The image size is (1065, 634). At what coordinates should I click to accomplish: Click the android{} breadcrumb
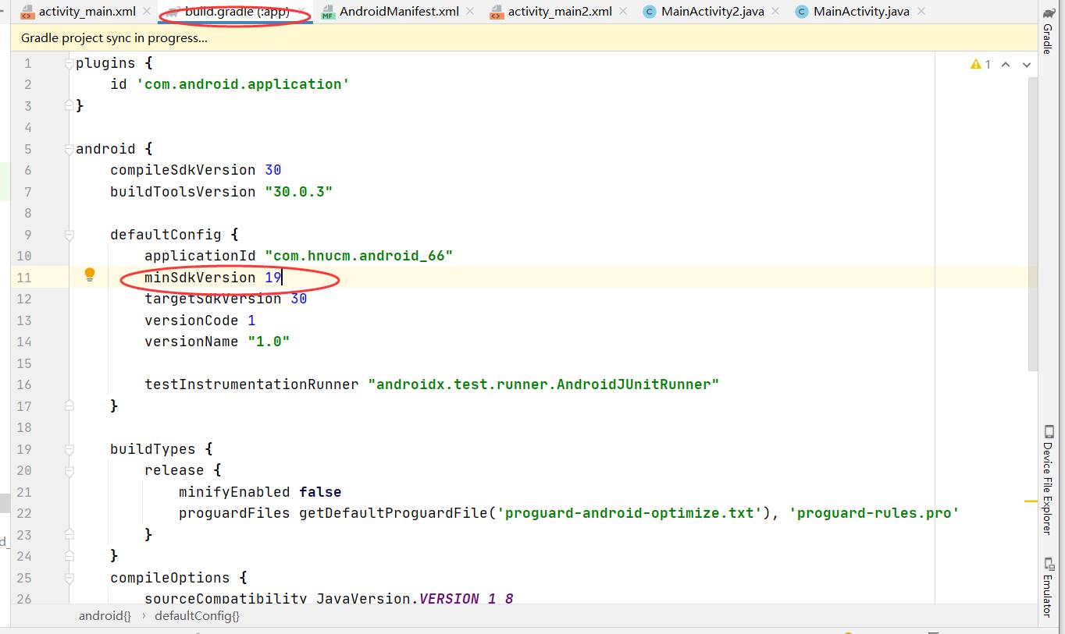tap(105, 615)
